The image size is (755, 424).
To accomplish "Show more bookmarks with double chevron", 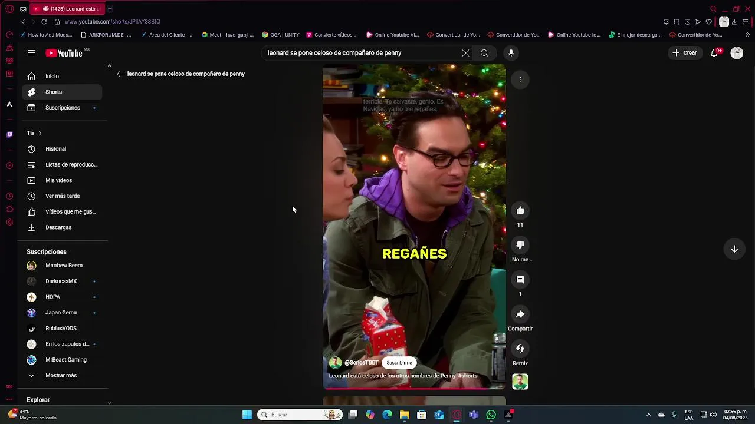I will click(748, 35).
